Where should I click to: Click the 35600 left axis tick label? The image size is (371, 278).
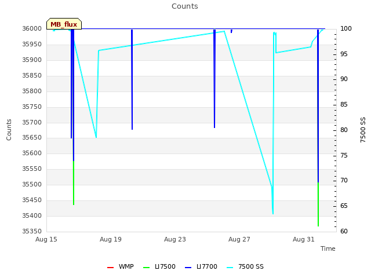tap(32, 153)
